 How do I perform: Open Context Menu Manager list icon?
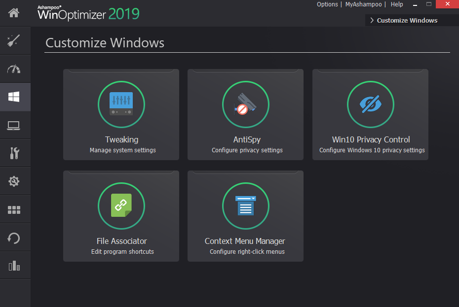pyautogui.click(x=246, y=206)
